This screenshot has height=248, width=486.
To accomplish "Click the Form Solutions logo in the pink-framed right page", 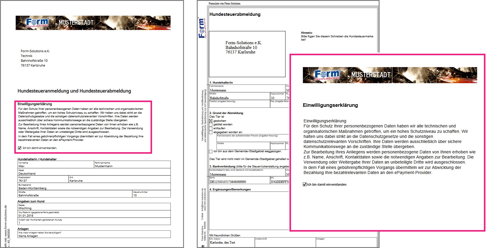I will 327,75.
